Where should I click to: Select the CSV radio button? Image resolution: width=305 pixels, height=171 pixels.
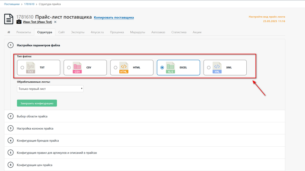pos(69,68)
